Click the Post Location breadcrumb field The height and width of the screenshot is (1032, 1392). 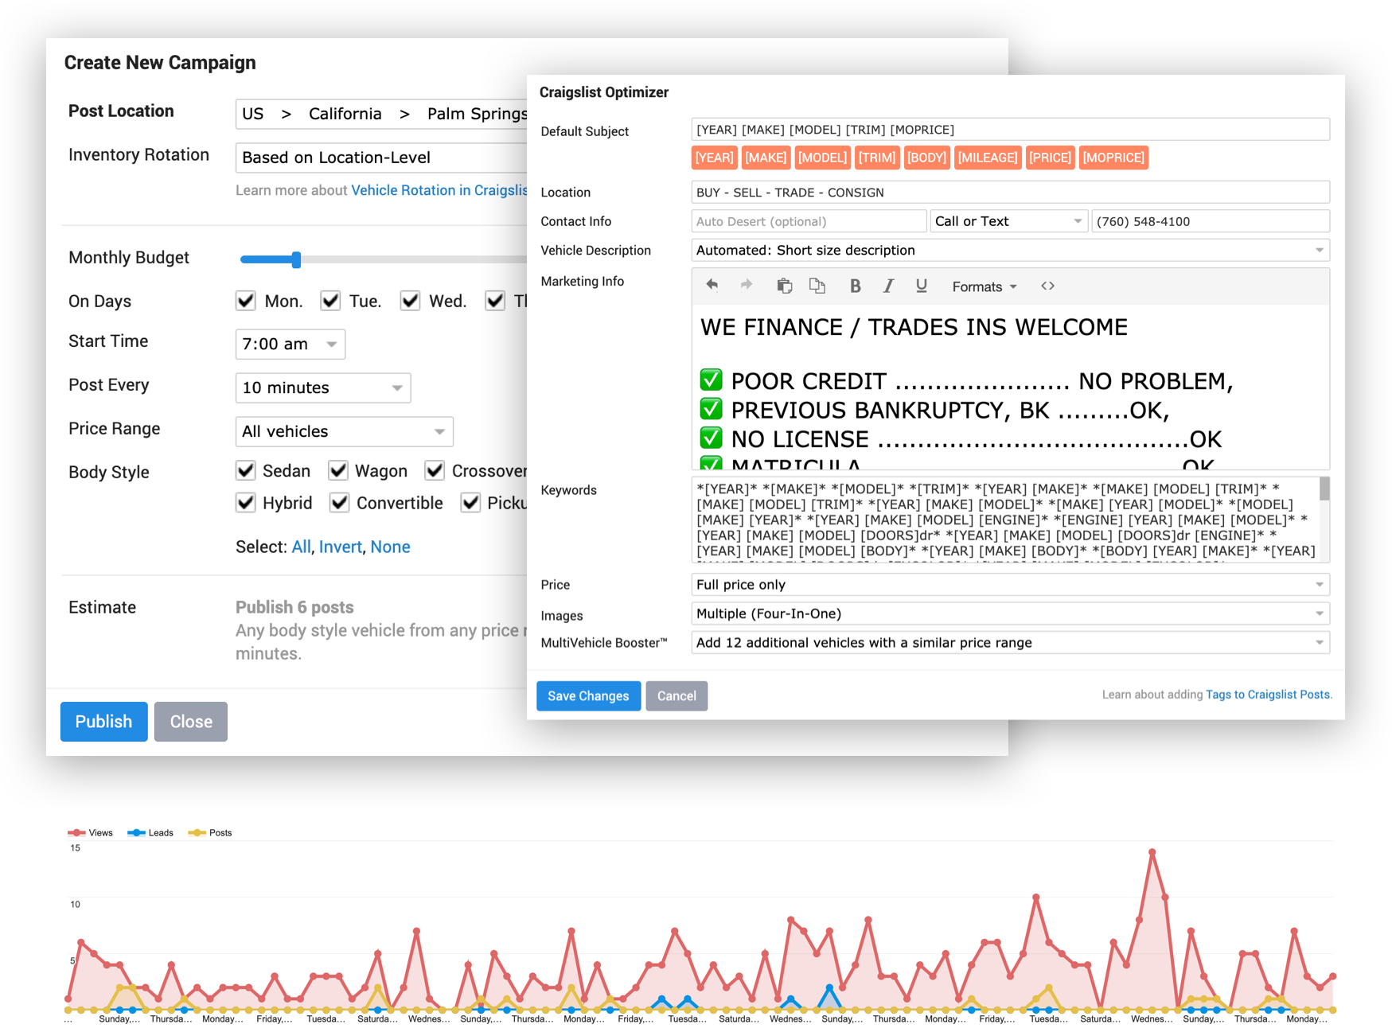[382, 114]
